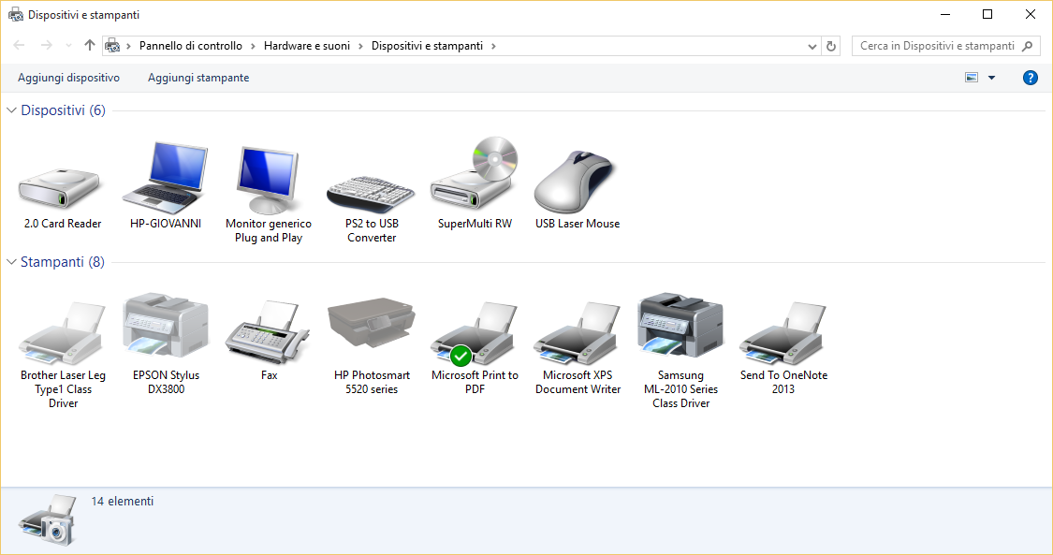Viewport: 1053px width, 555px height.
Task: Select the EPSON Stylus DX3800 printer
Action: point(165,328)
